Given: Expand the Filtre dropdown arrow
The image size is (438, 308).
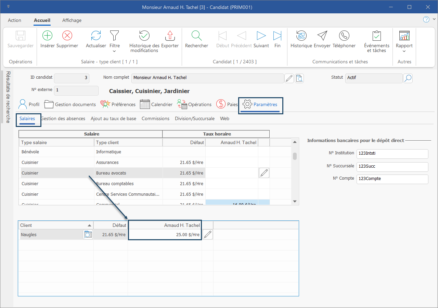Looking at the screenshot, I should click(114, 51).
